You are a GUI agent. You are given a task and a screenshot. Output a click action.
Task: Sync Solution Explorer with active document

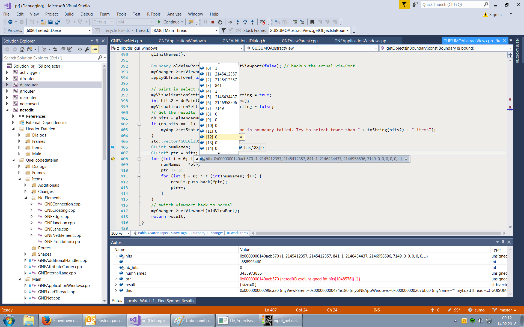[x=55, y=49]
